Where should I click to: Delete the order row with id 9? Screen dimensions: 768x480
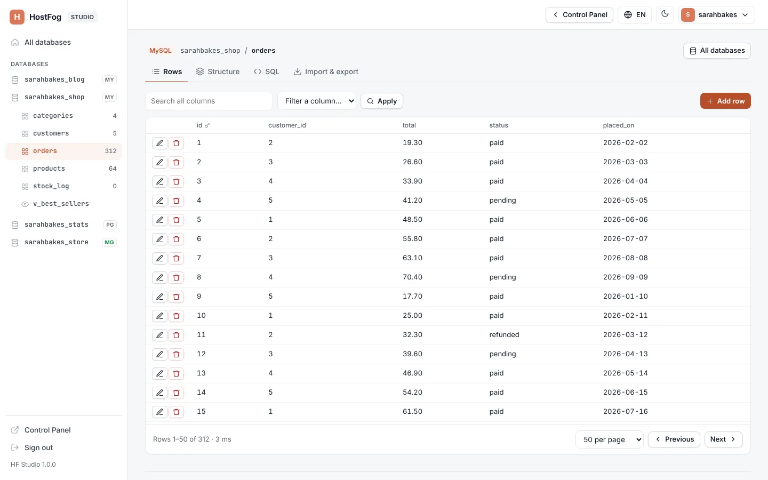click(177, 297)
